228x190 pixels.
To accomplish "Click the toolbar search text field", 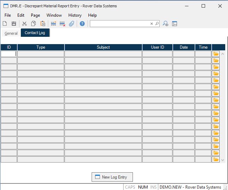I will click(x=120, y=24).
